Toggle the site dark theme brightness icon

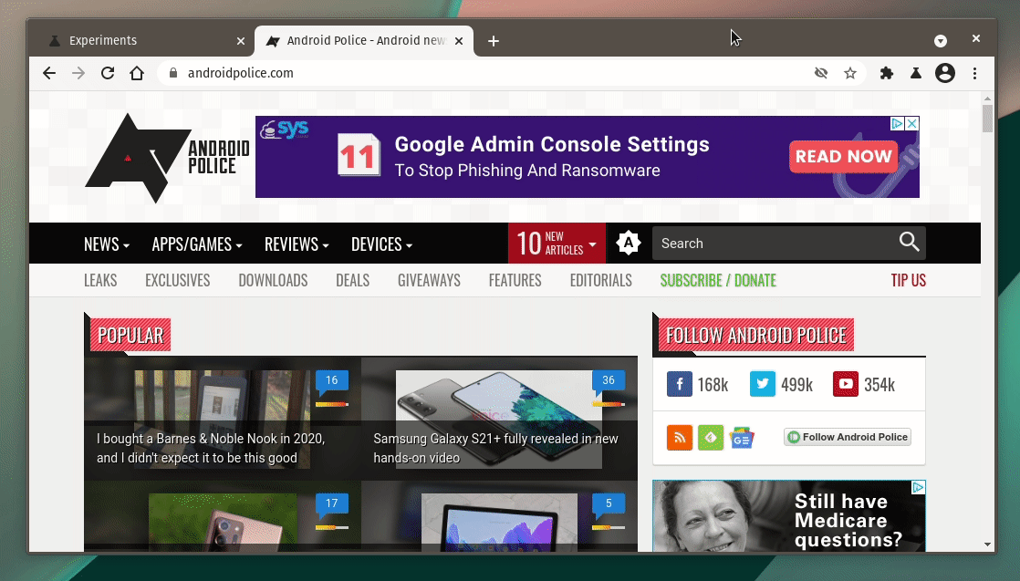click(x=629, y=244)
